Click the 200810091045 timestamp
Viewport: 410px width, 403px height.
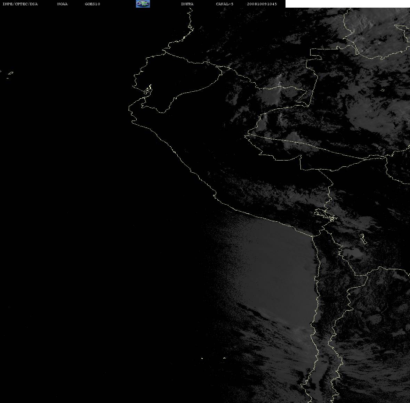(x=262, y=4)
